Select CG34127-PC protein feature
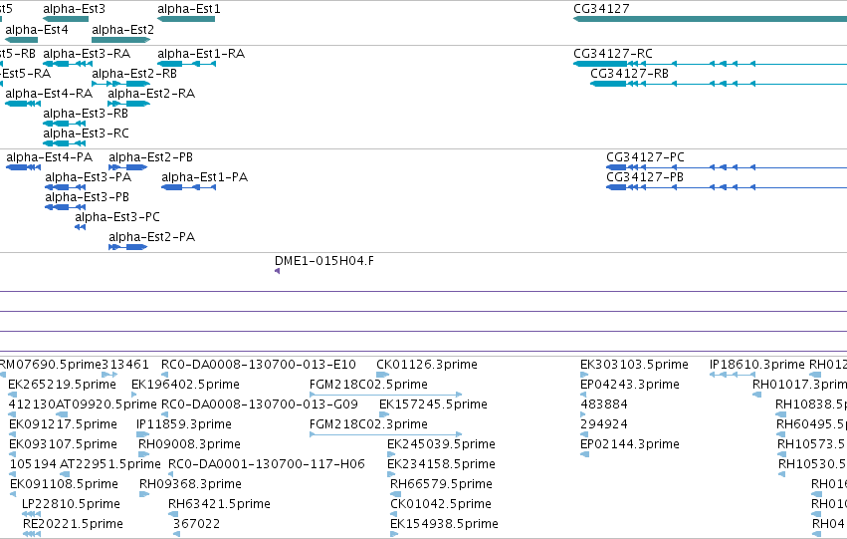Viewport: 847px width, 539px height. 727,167
